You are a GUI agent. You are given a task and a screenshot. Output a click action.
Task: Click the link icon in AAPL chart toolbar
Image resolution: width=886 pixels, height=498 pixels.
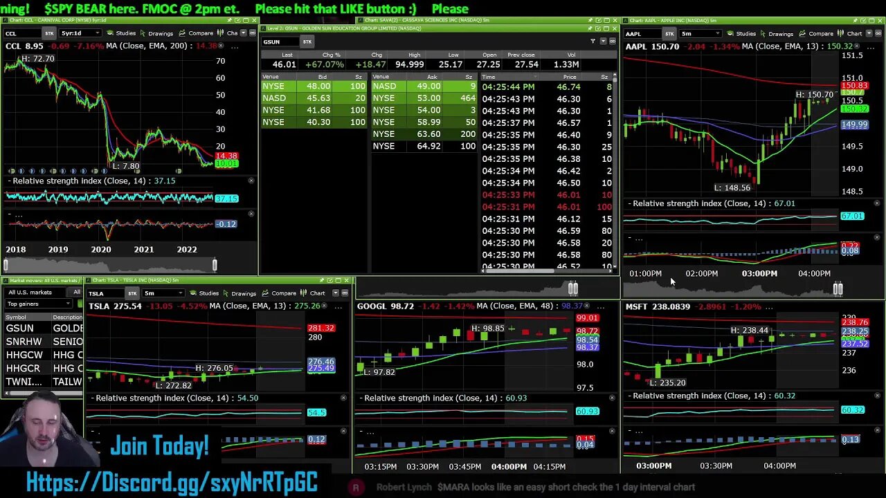[x=878, y=33]
